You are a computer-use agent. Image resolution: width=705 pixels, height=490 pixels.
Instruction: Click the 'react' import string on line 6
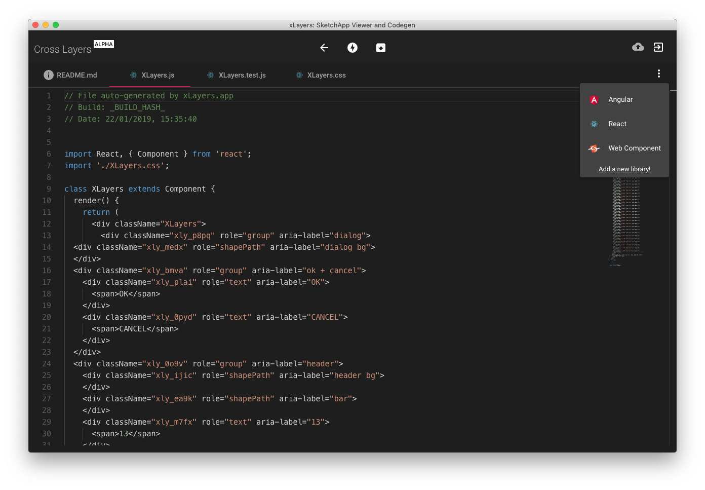tap(231, 154)
